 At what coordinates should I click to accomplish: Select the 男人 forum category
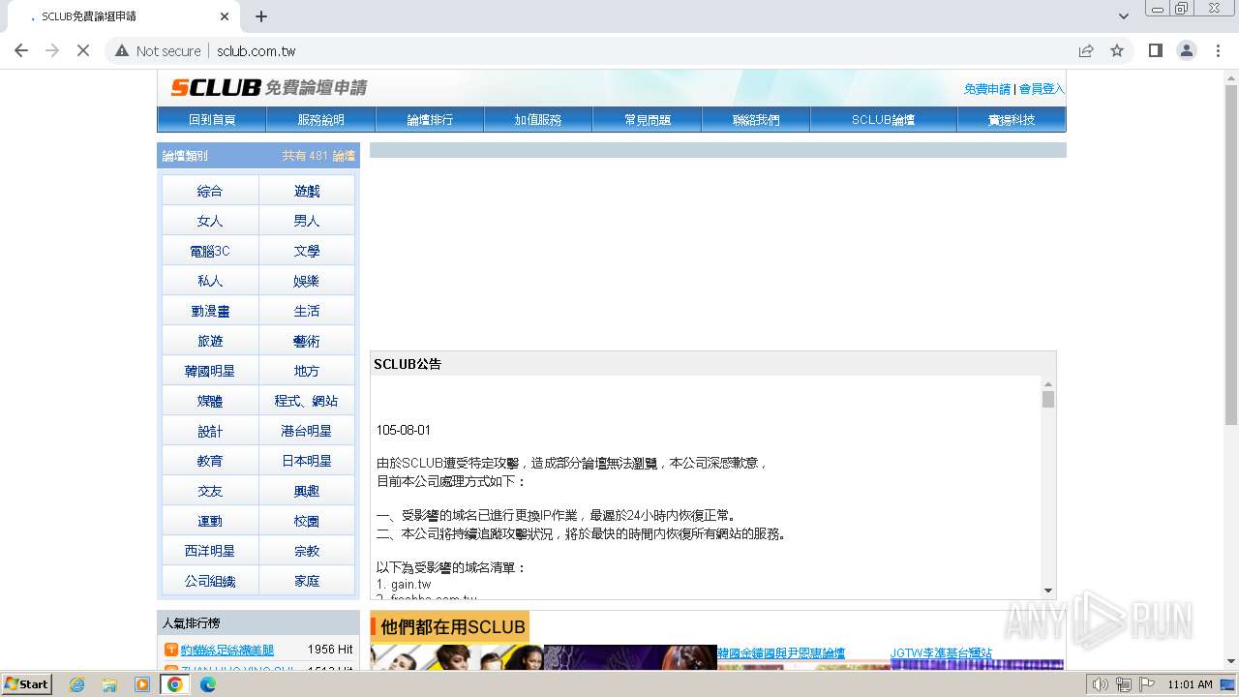coord(307,221)
